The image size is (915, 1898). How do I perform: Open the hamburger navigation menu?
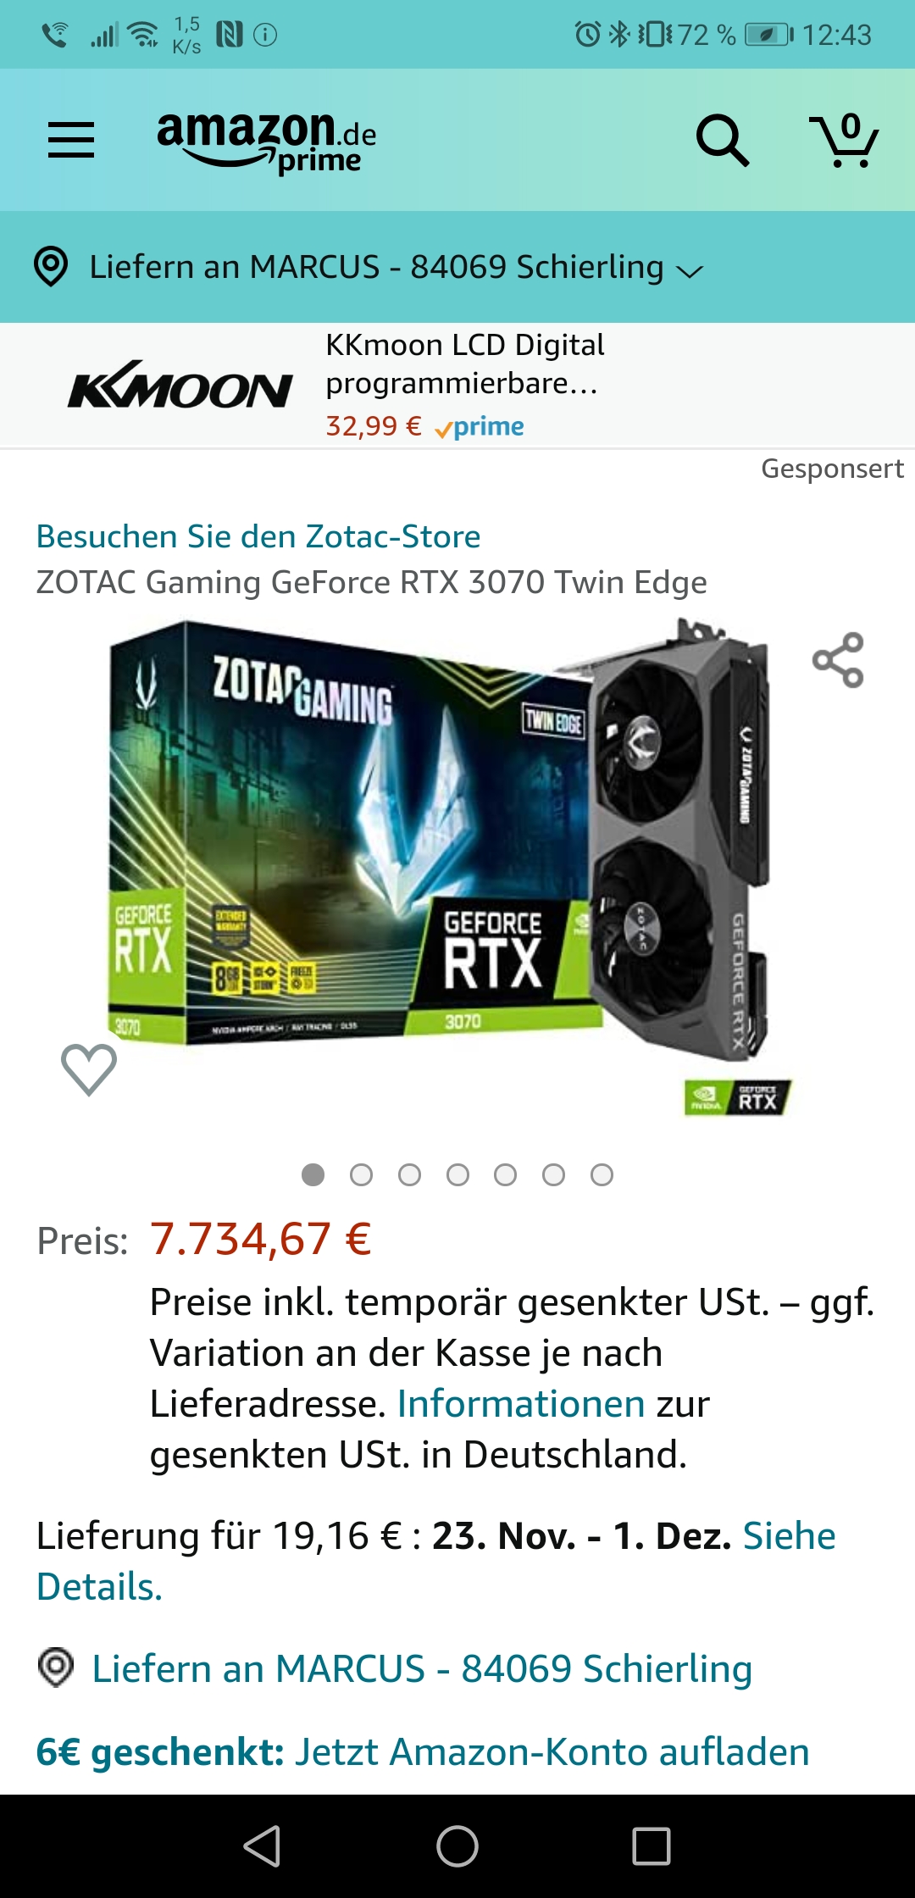tap(71, 140)
